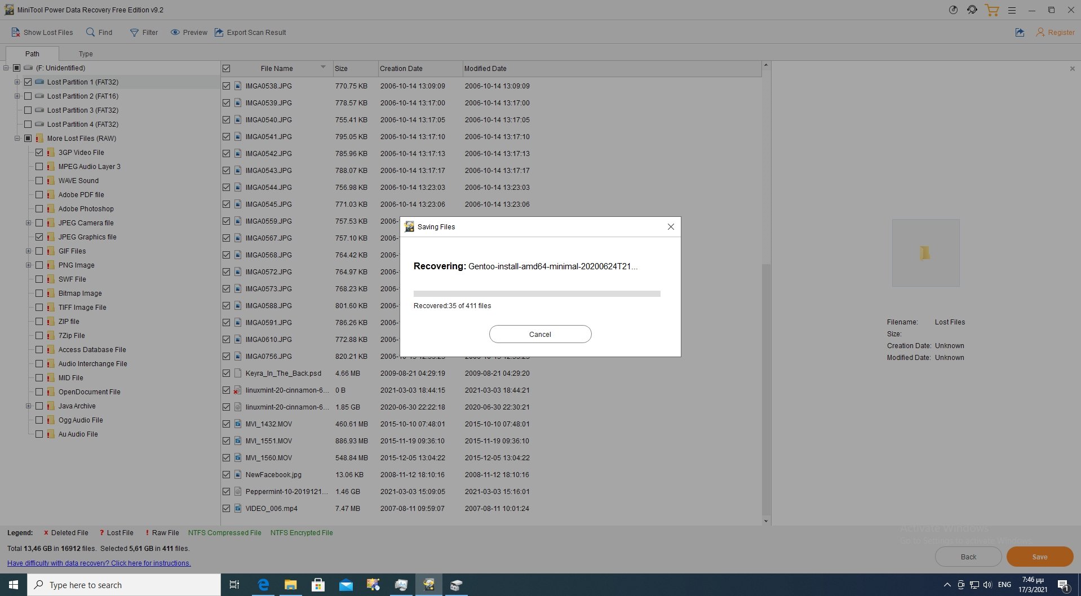Click Export Scan Result
This screenshot has height=596, width=1081.
250,32
